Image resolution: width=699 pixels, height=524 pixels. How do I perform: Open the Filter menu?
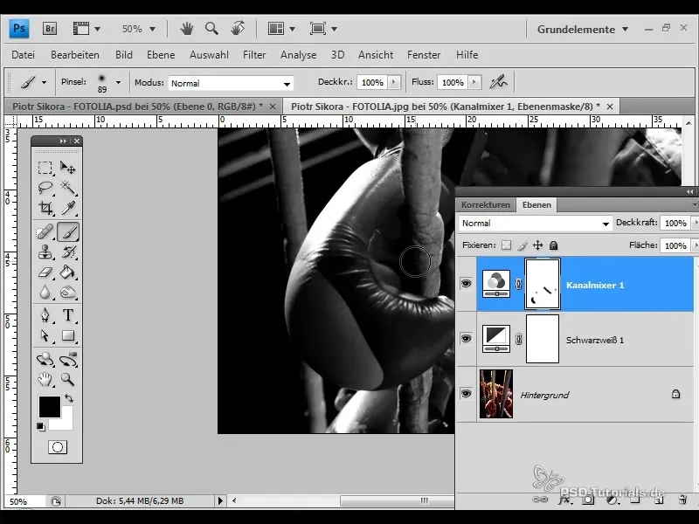(254, 55)
